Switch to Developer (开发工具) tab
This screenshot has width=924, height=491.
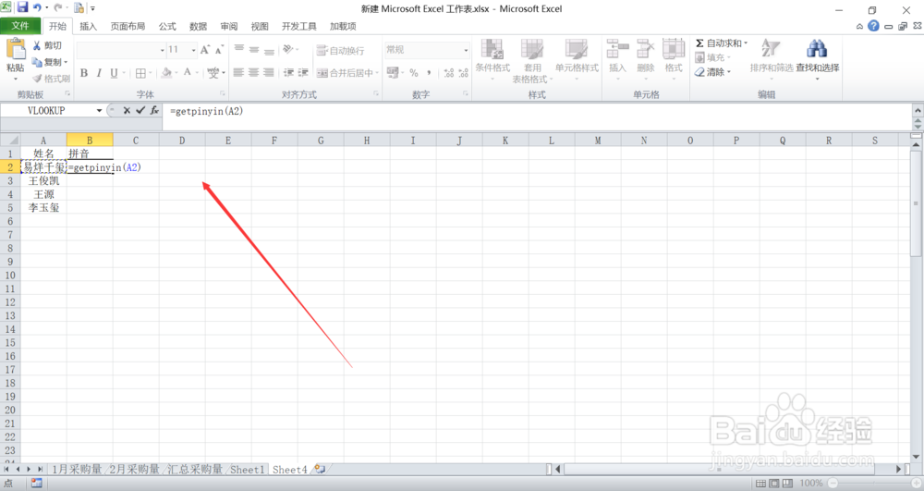[x=298, y=26]
